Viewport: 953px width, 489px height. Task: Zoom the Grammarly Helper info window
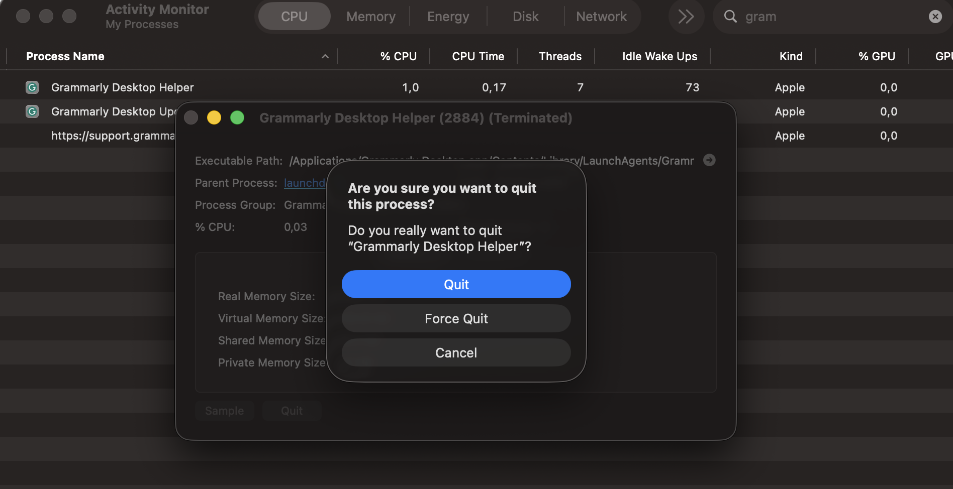pyautogui.click(x=237, y=117)
